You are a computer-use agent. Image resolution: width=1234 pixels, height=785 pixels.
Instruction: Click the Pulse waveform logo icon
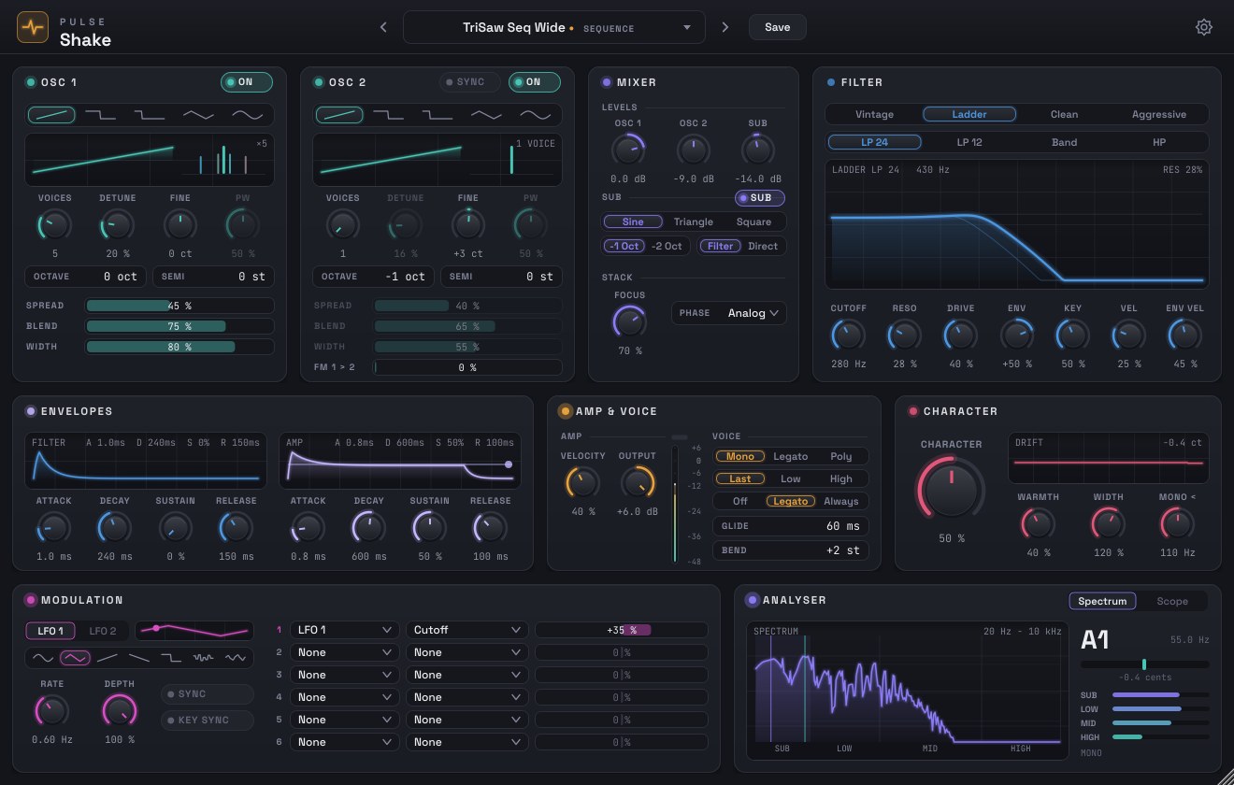[33, 27]
